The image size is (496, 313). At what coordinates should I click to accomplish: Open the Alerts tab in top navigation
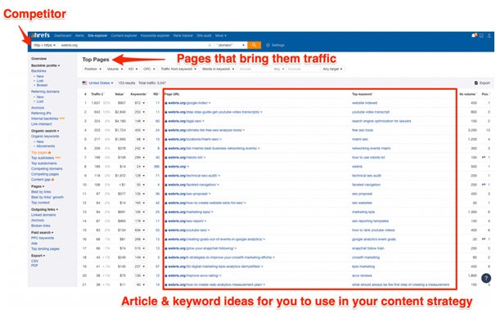[79, 35]
